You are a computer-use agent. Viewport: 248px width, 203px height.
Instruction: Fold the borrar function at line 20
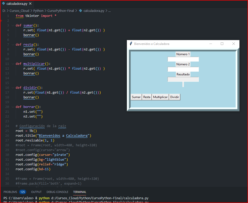click(x=13, y=107)
